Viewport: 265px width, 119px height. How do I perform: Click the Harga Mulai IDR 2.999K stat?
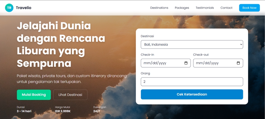point(63,109)
